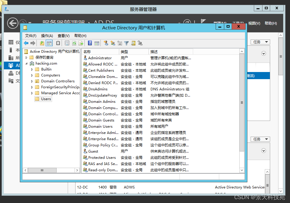
Task: Click the add to group toolbar icon
Action: 140,43
